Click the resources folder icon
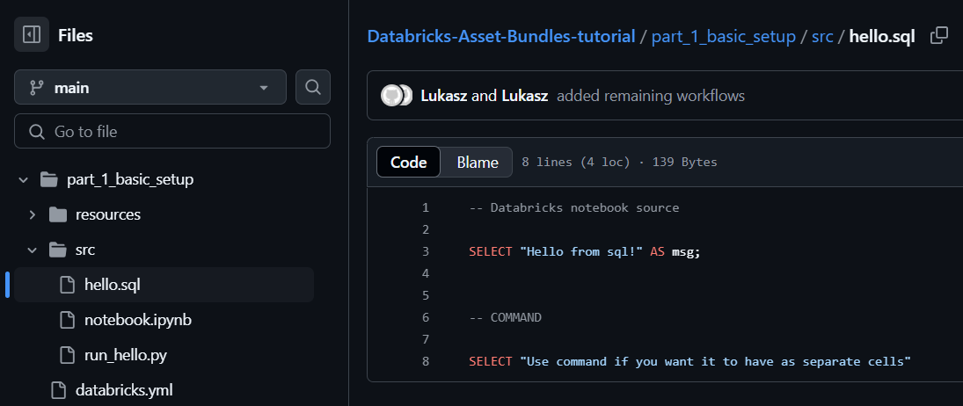This screenshot has height=406, width=963. click(58, 214)
